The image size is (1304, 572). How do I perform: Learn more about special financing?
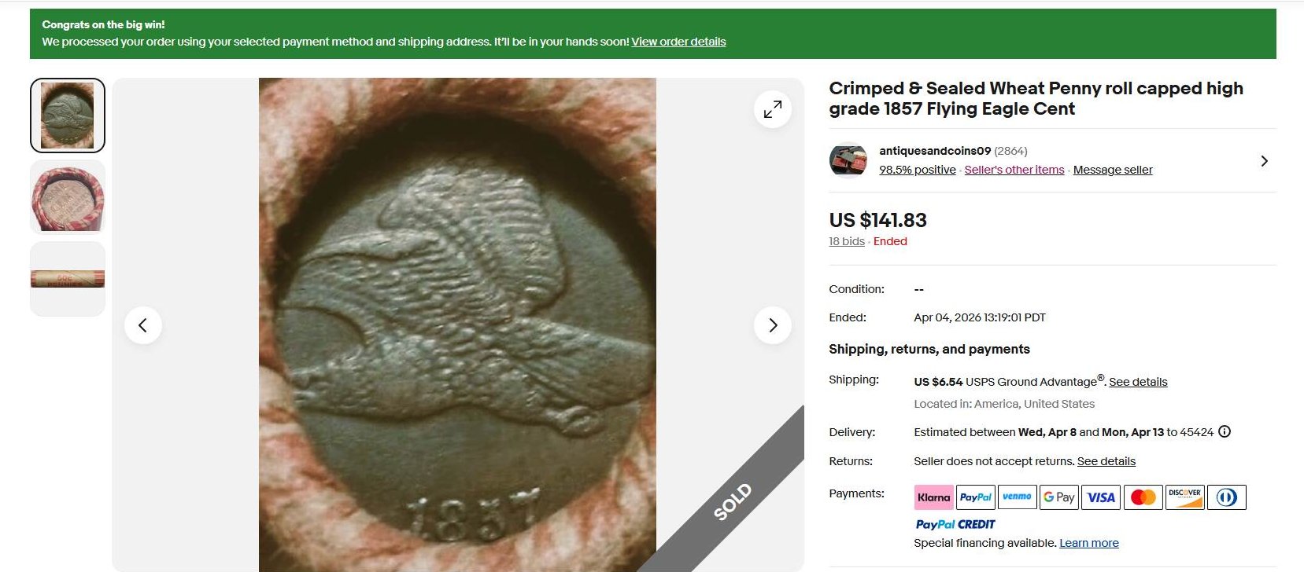point(1089,542)
